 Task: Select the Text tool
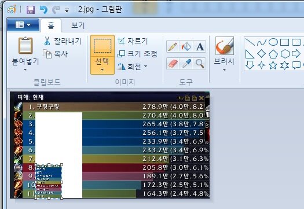click(200, 46)
